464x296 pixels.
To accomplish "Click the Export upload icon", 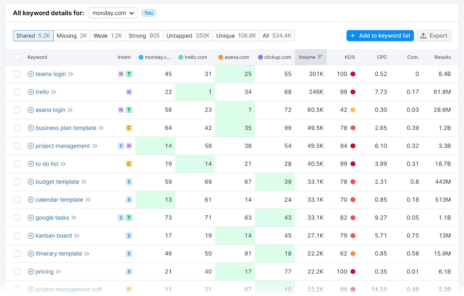I will [423, 35].
